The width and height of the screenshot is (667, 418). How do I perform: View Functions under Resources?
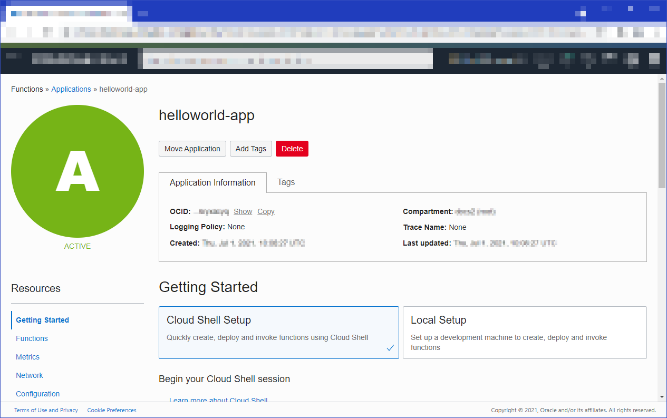pos(32,338)
